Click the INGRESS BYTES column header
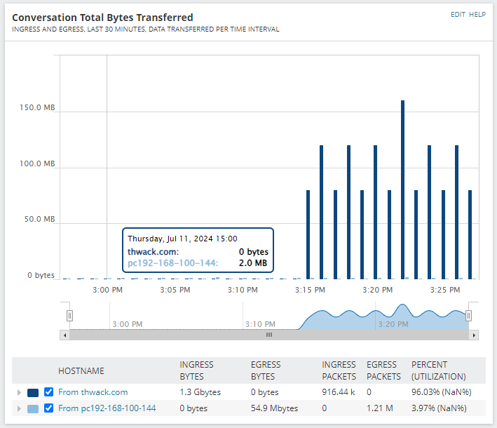 pos(197,370)
